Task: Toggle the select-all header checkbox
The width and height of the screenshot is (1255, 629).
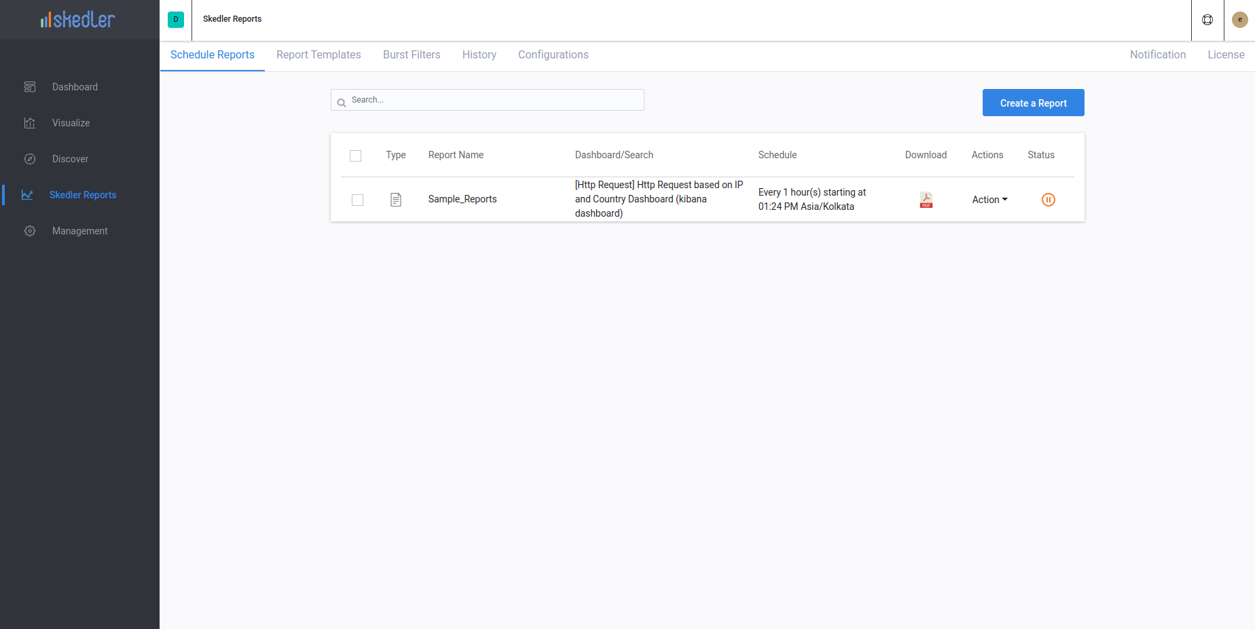Action: click(x=355, y=156)
